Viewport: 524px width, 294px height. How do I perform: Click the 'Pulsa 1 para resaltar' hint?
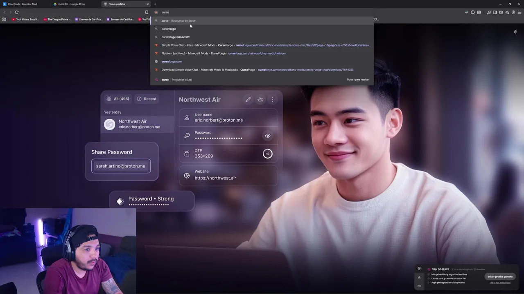[x=358, y=80]
